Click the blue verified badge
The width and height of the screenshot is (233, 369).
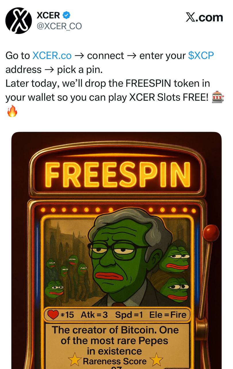pos(67,15)
